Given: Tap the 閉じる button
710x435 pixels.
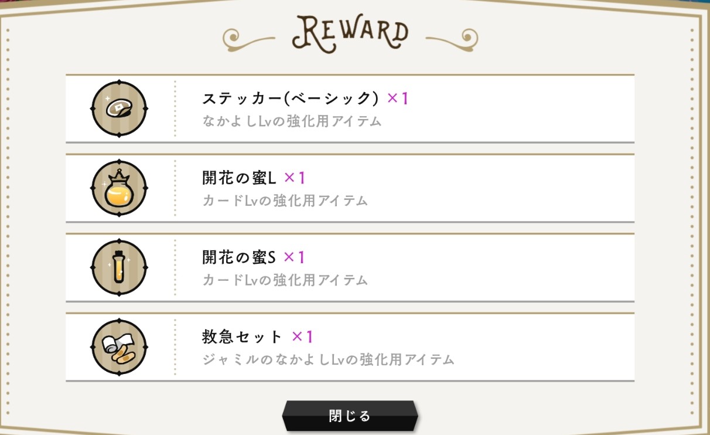Looking at the screenshot, I should pyautogui.click(x=350, y=416).
